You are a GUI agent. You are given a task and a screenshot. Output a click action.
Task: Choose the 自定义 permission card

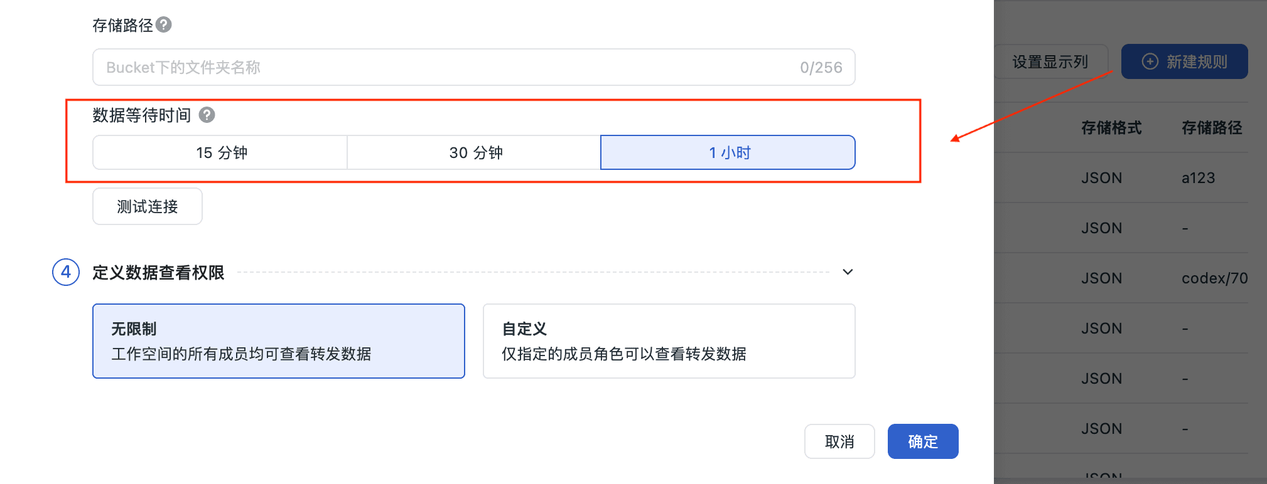point(669,341)
